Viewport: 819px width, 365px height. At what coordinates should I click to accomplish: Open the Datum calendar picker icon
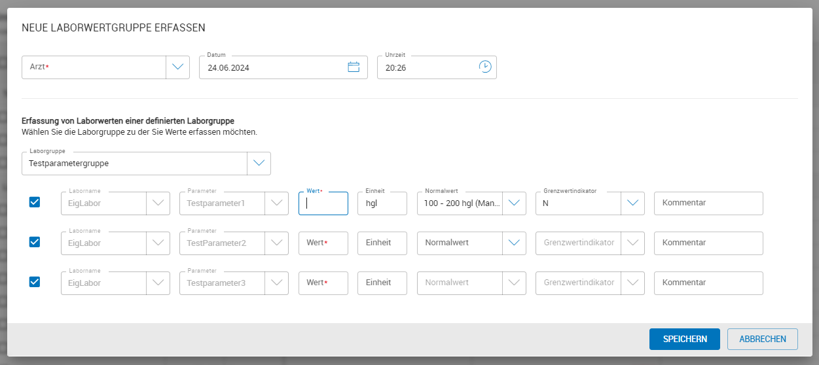pos(354,67)
